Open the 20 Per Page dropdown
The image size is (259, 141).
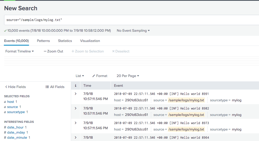(x=128, y=76)
